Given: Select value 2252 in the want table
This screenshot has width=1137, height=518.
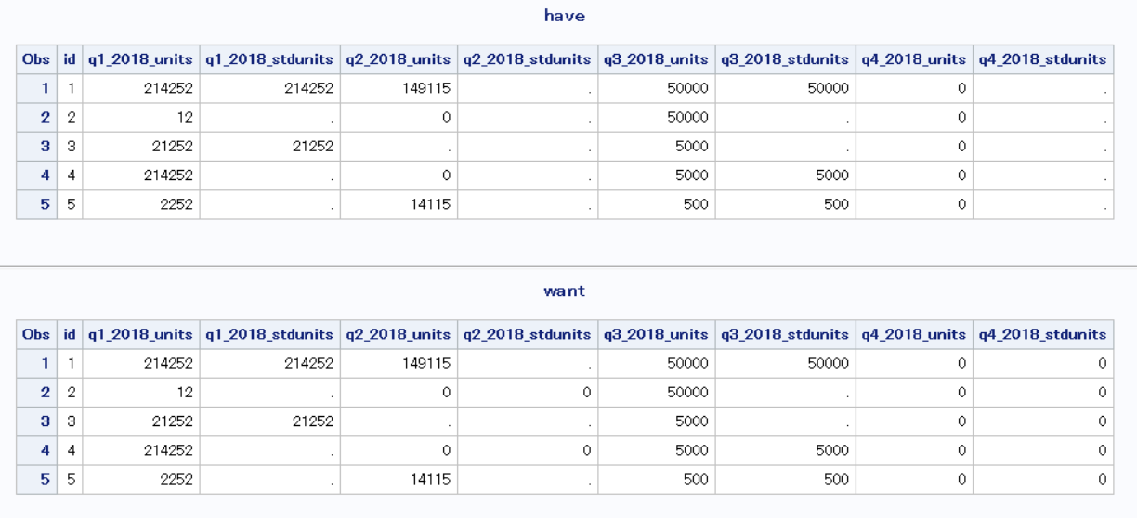Looking at the screenshot, I should click(x=175, y=479).
